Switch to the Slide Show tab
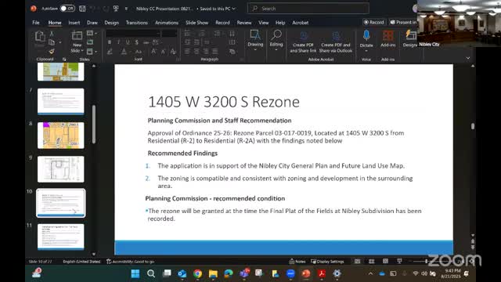 coord(196,23)
